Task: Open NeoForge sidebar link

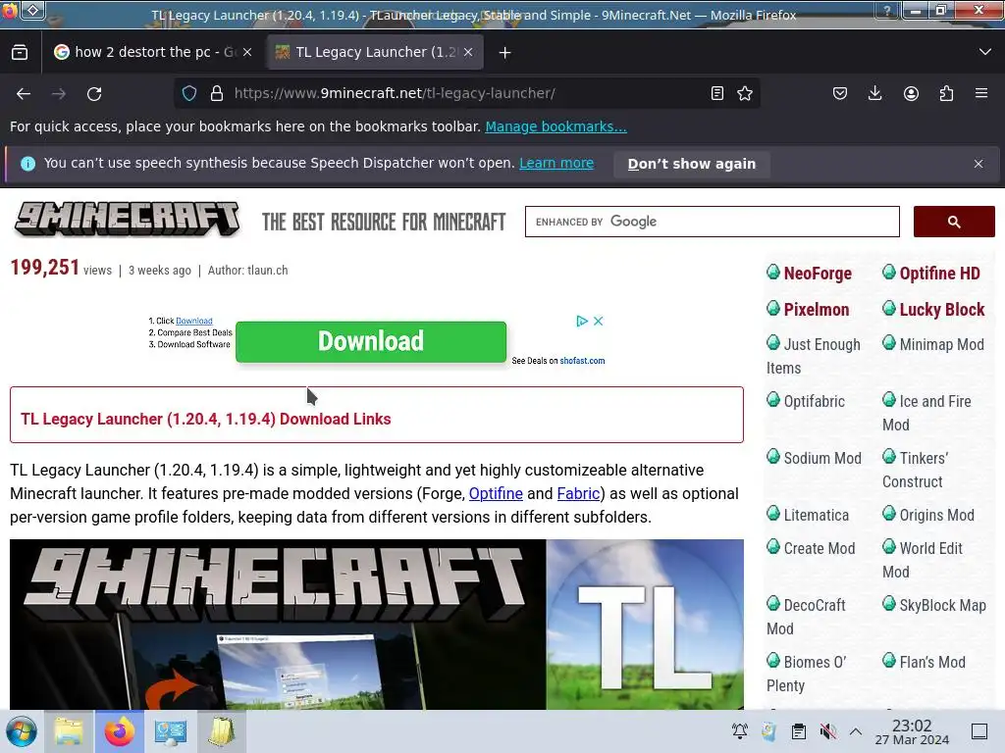Action: [818, 274]
